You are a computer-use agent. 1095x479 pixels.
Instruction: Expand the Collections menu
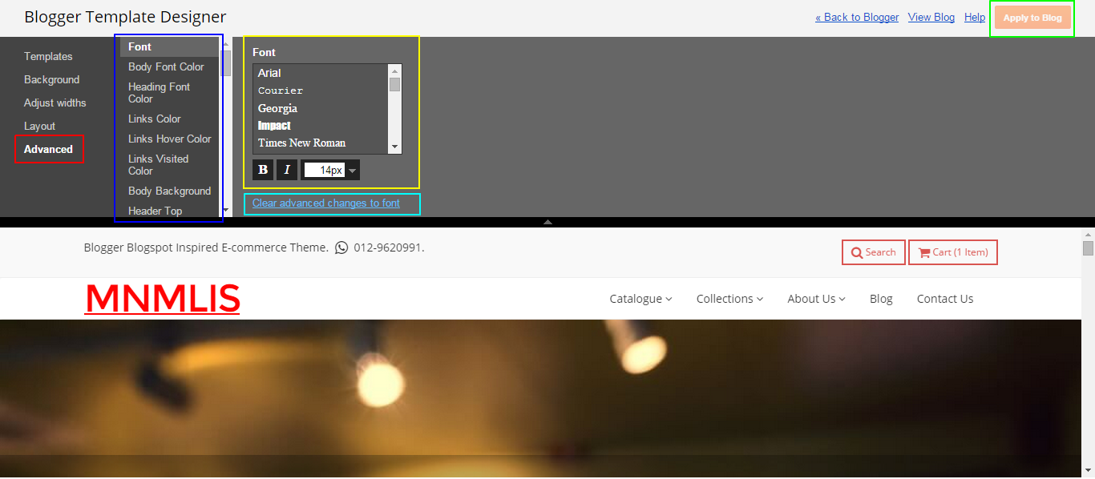[729, 299]
